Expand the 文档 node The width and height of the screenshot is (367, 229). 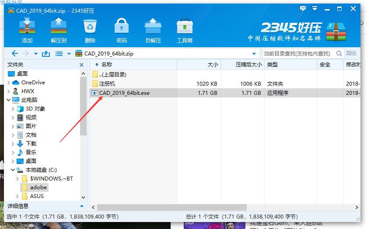tap(13, 135)
